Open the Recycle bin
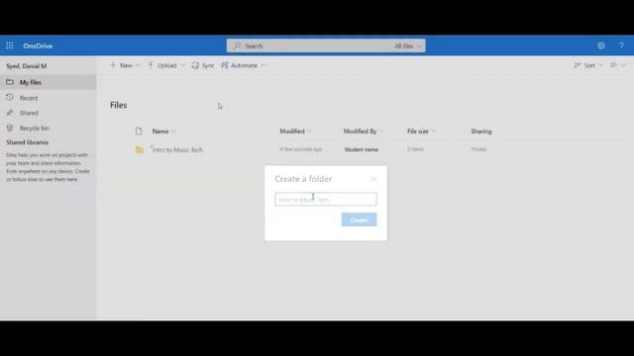634x356 pixels. (x=49, y=128)
